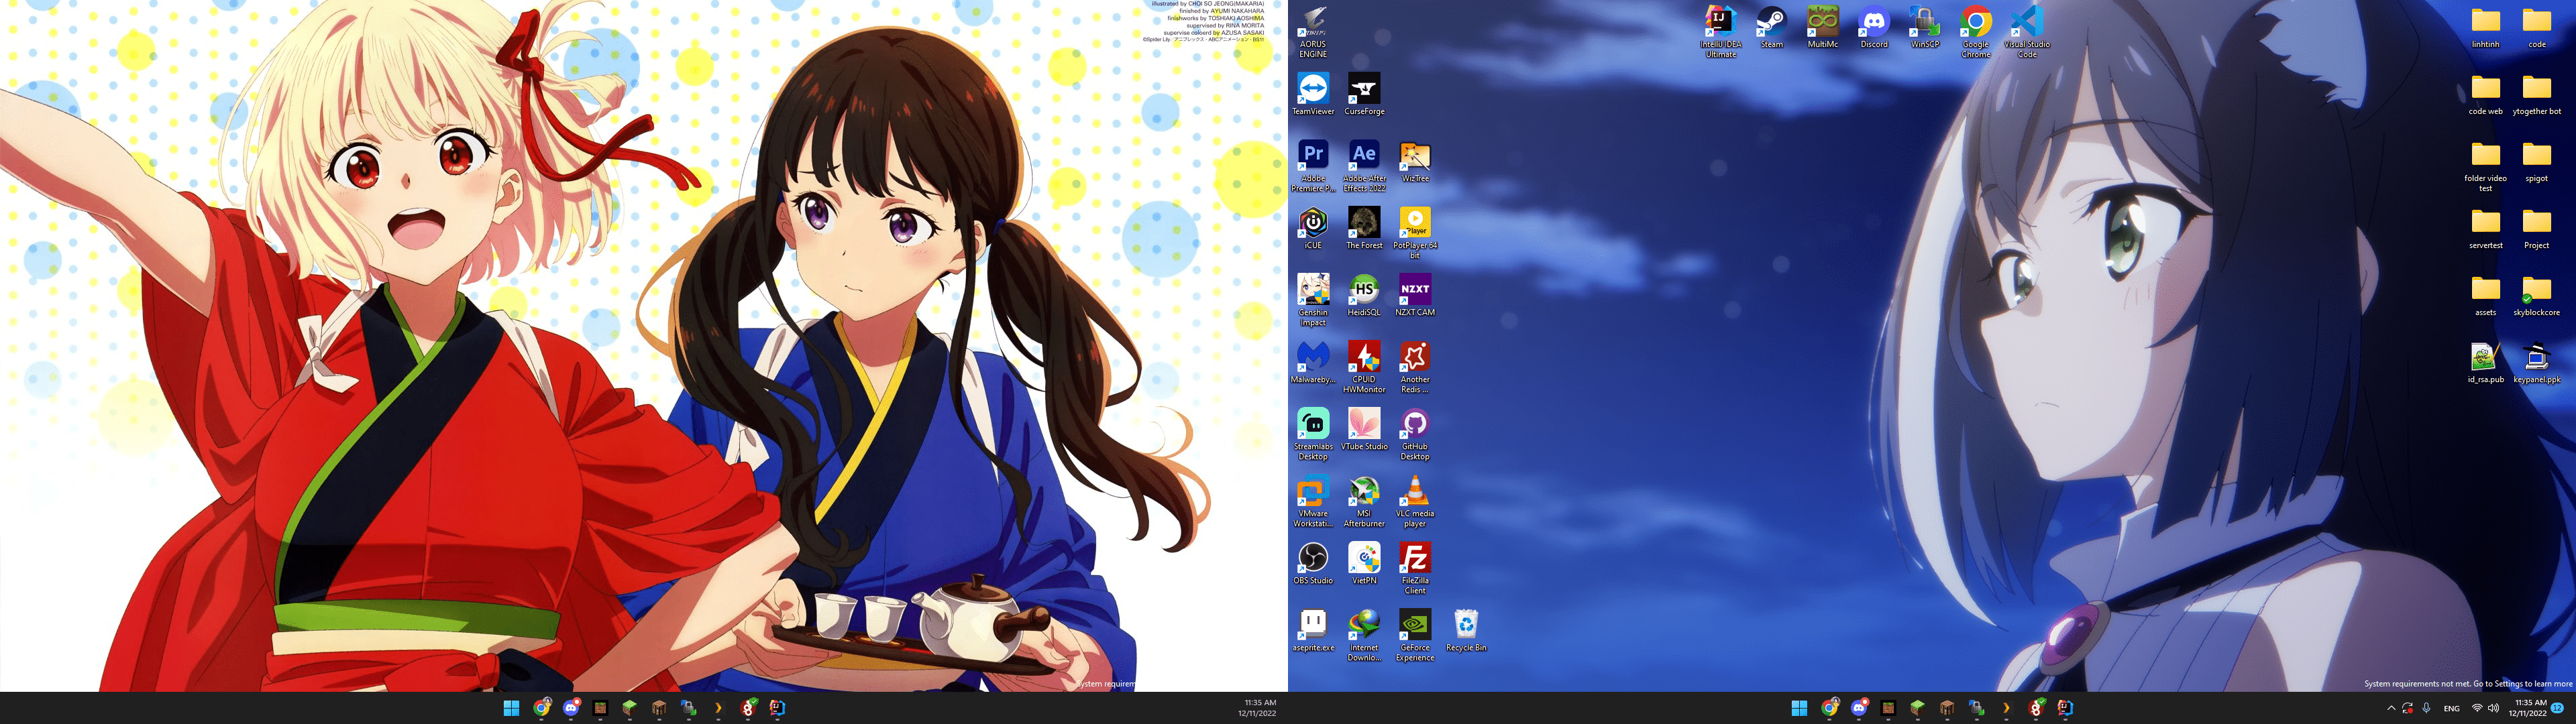Open the Start menu on right taskbar

[1799, 708]
